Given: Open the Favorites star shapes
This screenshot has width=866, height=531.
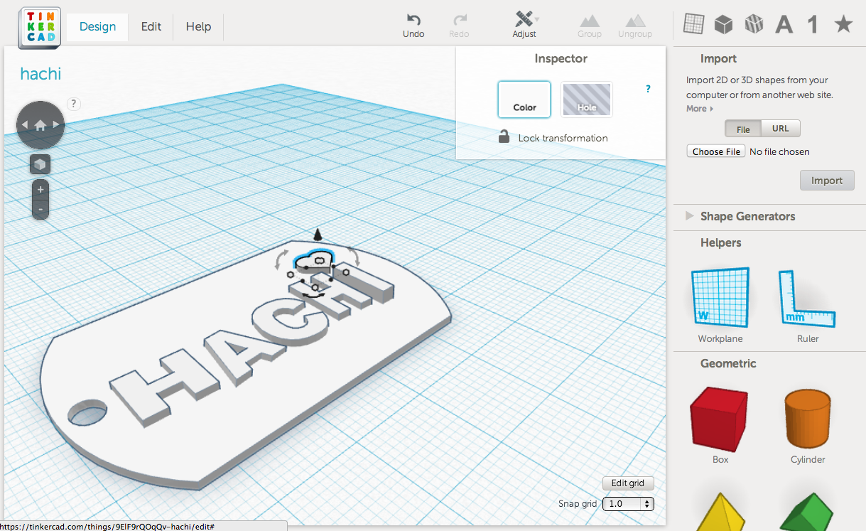Looking at the screenshot, I should click(843, 25).
